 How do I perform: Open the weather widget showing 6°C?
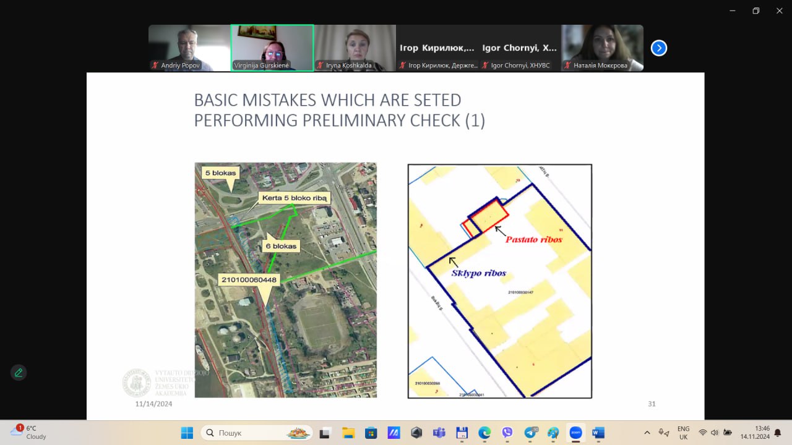pyautogui.click(x=28, y=432)
